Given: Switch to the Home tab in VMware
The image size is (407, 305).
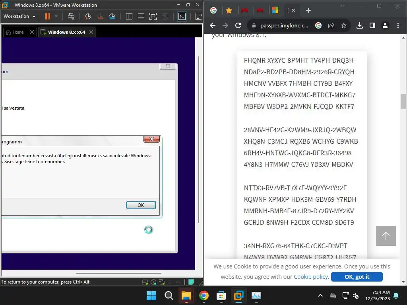Looking at the screenshot, I should pos(16,32).
